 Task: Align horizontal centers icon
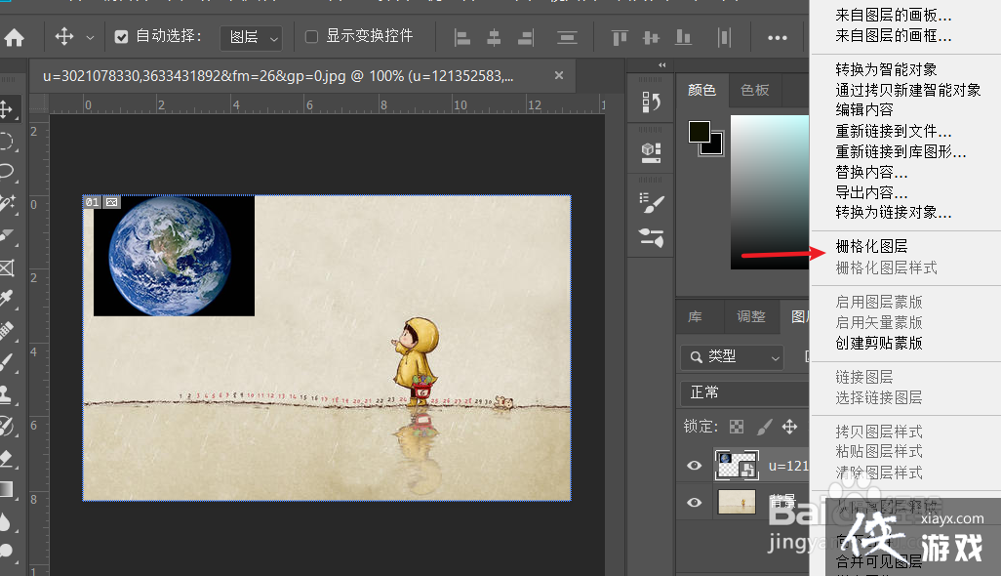pos(494,38)
